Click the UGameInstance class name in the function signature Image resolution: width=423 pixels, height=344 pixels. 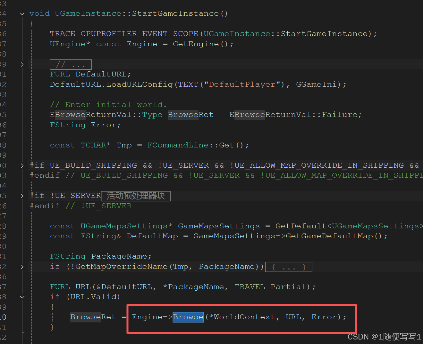88,13
